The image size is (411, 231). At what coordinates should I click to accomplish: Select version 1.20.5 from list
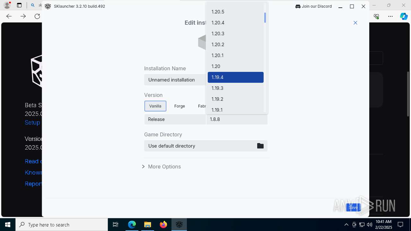[235, 12]
